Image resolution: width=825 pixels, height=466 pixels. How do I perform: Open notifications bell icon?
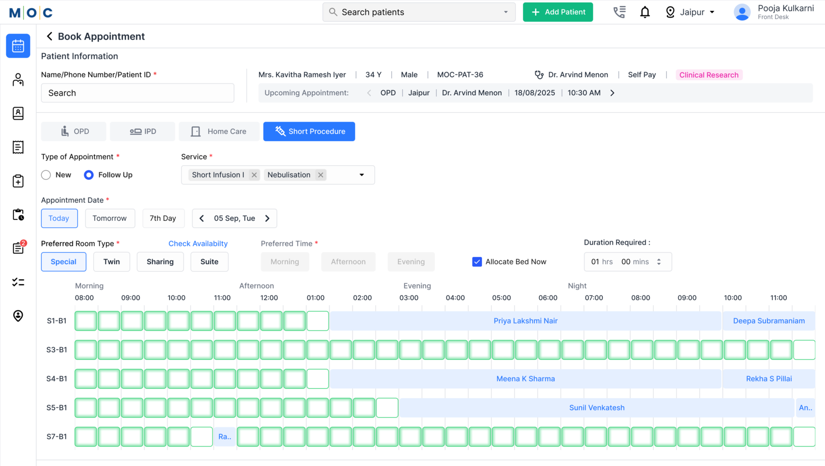click(x=645, y=12)
